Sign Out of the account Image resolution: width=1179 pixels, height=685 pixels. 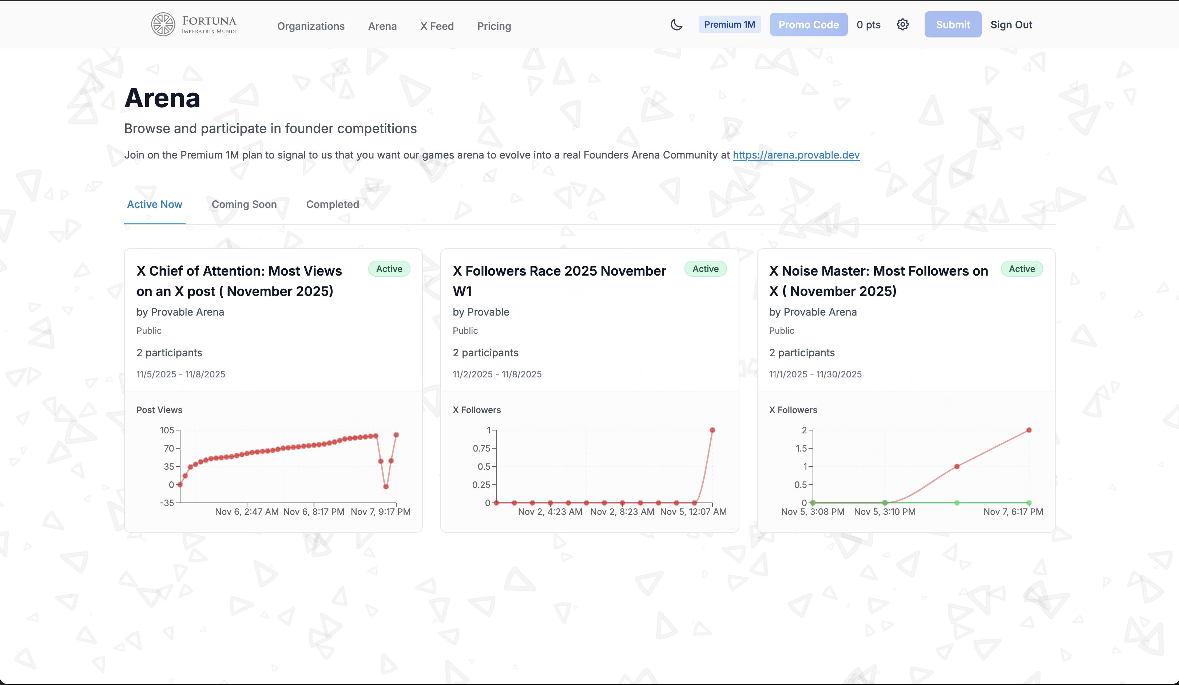point(1011,25)
